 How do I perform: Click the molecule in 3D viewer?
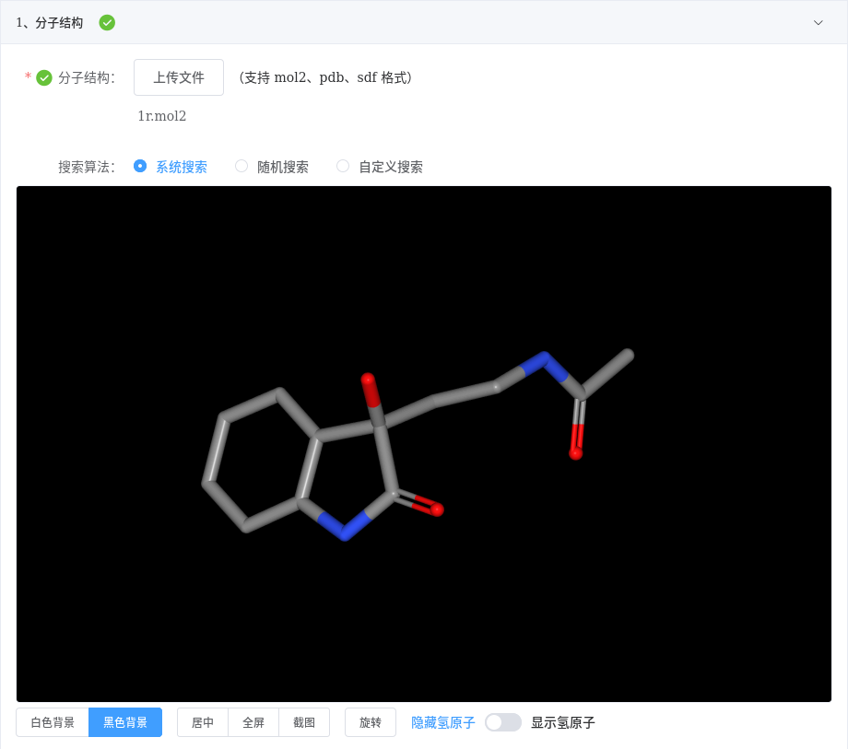click(x=417, y=446)
